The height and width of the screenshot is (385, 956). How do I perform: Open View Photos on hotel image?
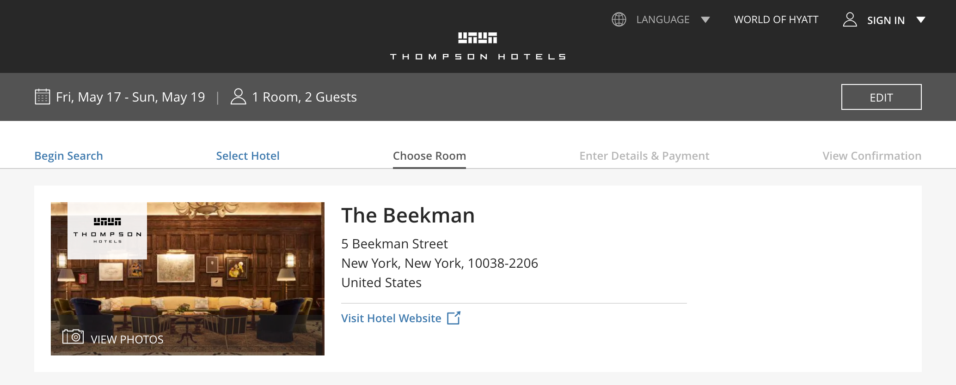(127, 339)
